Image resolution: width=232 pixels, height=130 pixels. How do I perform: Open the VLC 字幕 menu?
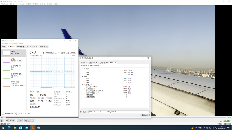pyautogui.click(x=35, y=4)
